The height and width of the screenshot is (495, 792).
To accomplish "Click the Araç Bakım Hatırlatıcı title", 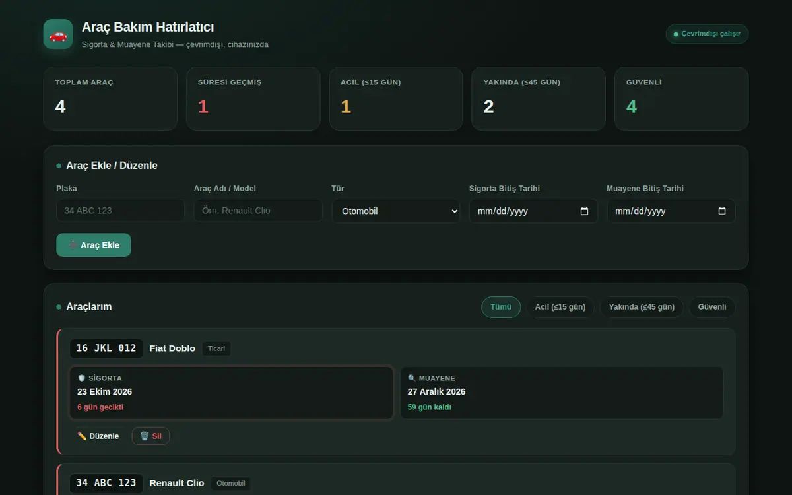I will click(148, 27).
